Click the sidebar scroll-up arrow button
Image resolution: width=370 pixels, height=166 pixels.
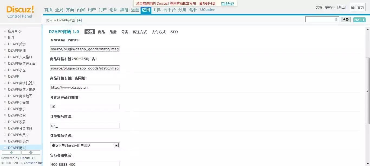click(11, 152)
